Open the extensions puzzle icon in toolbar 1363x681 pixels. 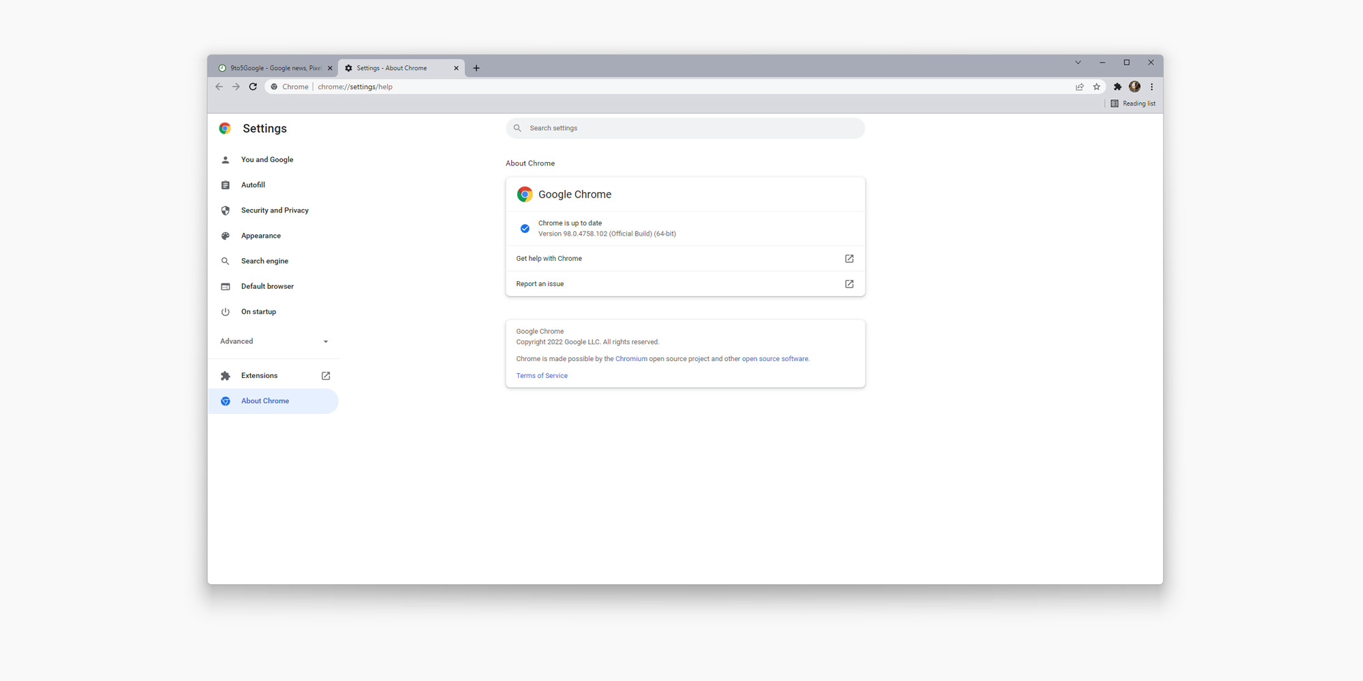pos(1117,86)
